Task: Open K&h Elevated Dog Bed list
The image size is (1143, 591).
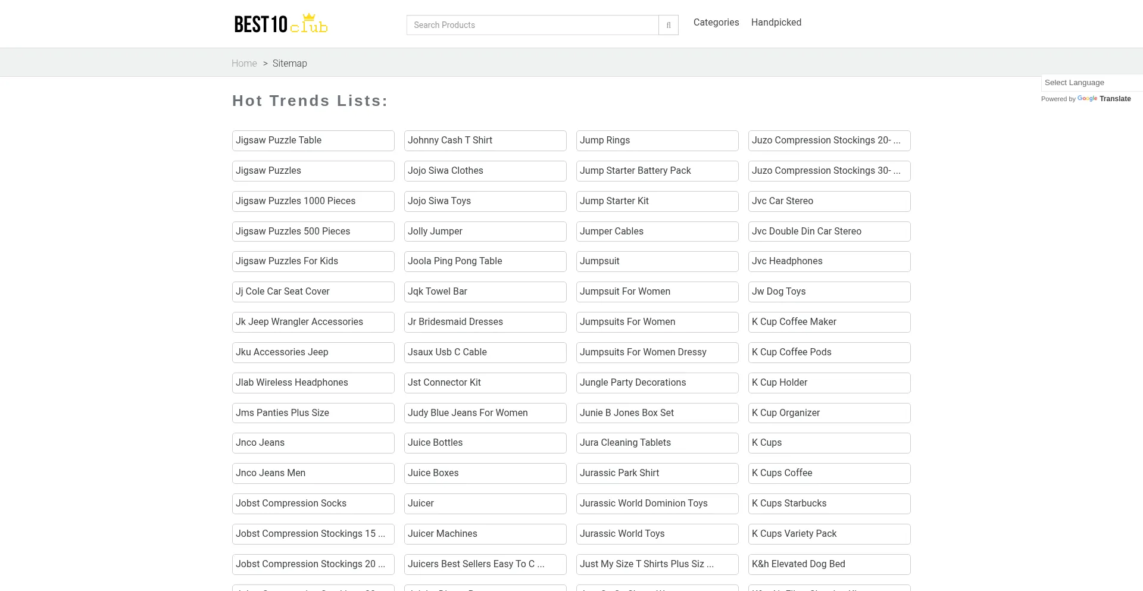Action: 829,564
